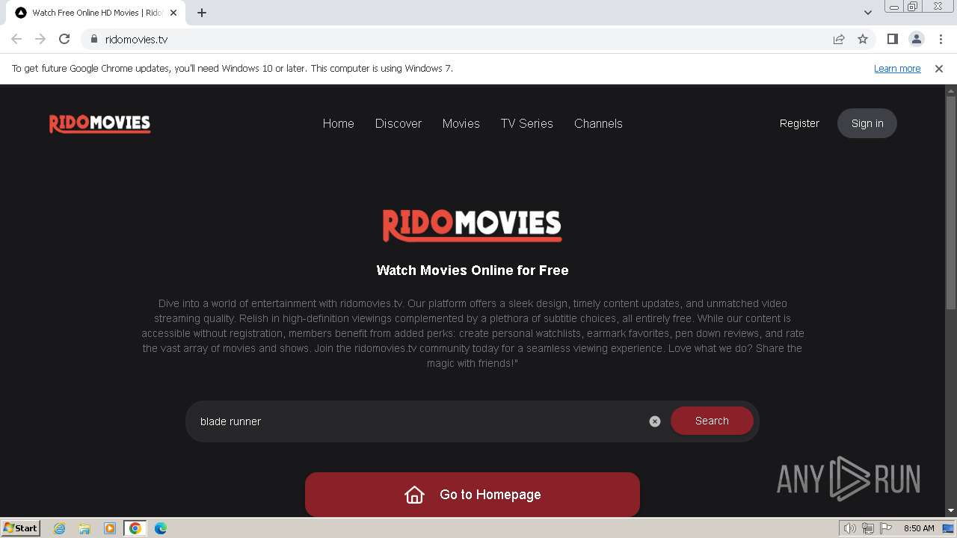
Task: Open the Learn more link
Action: pos(897,68)
